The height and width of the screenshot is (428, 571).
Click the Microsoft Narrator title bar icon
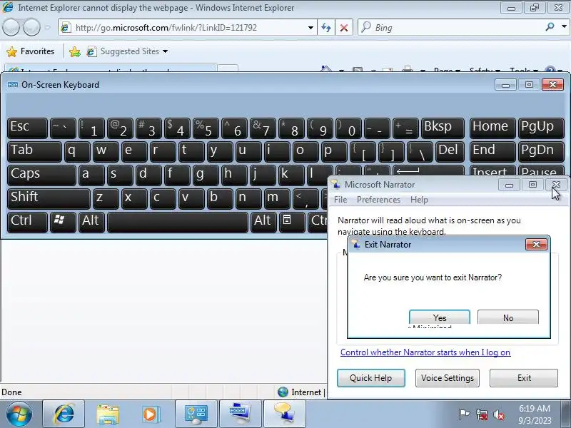click(335, 185)
